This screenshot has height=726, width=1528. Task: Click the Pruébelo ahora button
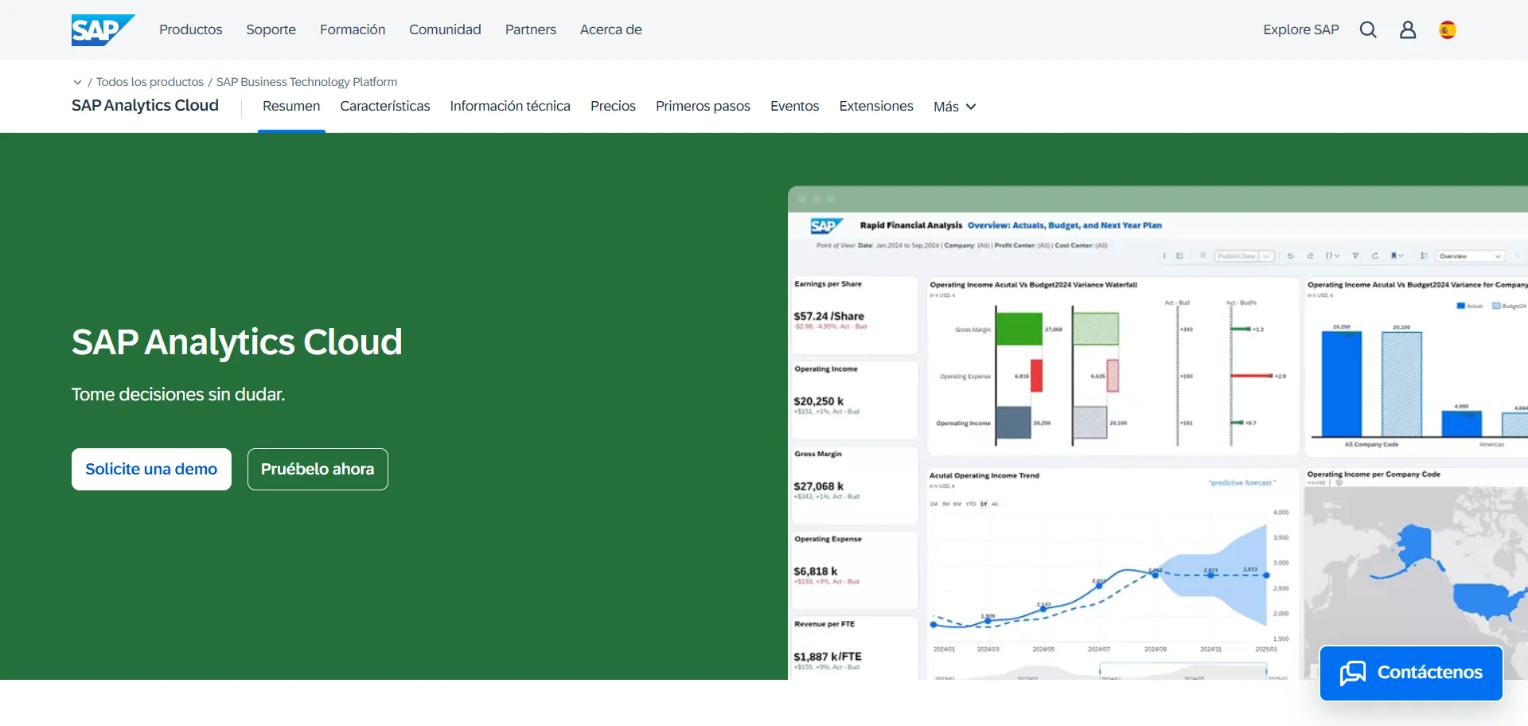pos(318,469)
